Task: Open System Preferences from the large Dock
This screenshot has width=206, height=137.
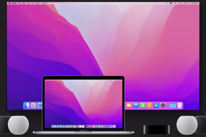Action: tap(163, 105)
